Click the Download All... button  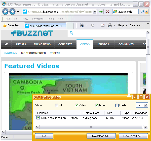pyautogui.click(x=101, y=136)
